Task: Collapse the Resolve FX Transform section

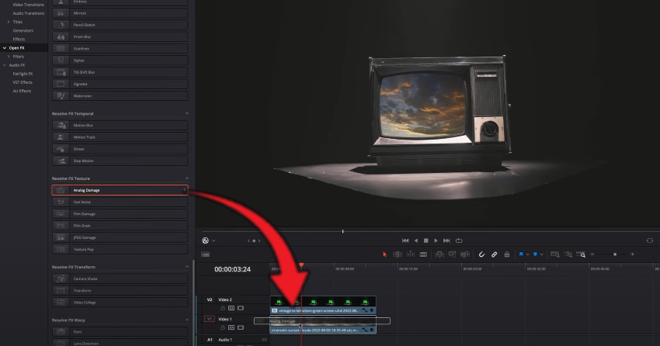Action: [187, 267]
